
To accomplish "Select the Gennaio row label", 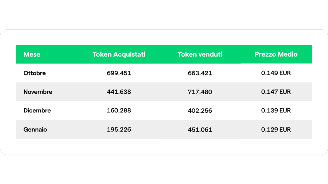I will (x=35, y=130).
